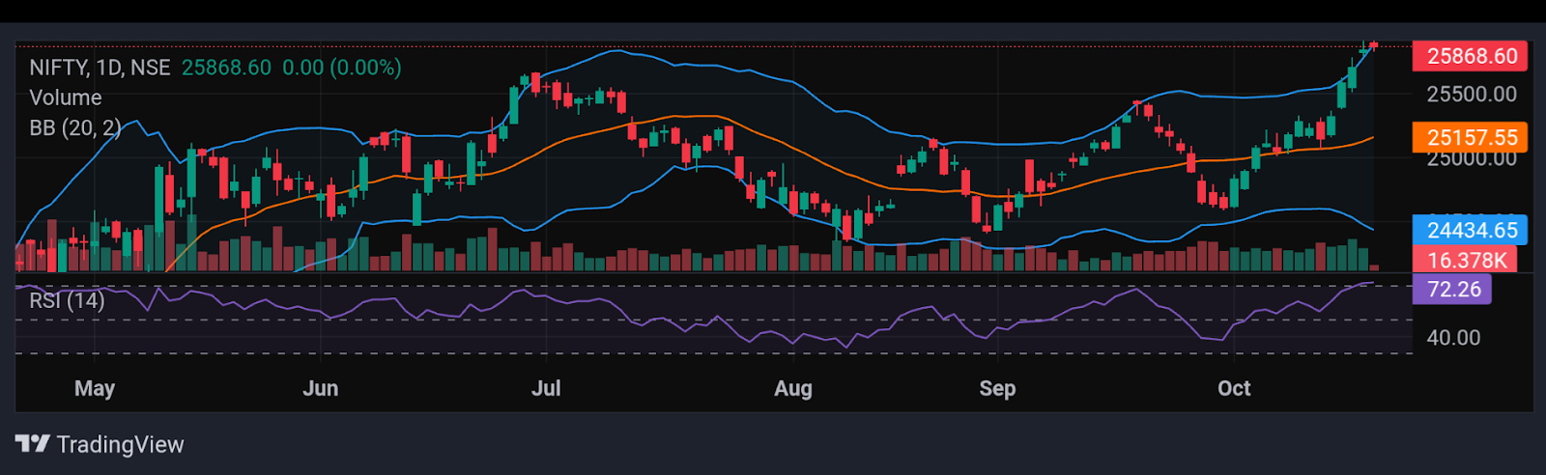Click the red 25868.60 last price tag
This screenshot has width=1546, height=475.
tap(1470, 56)
